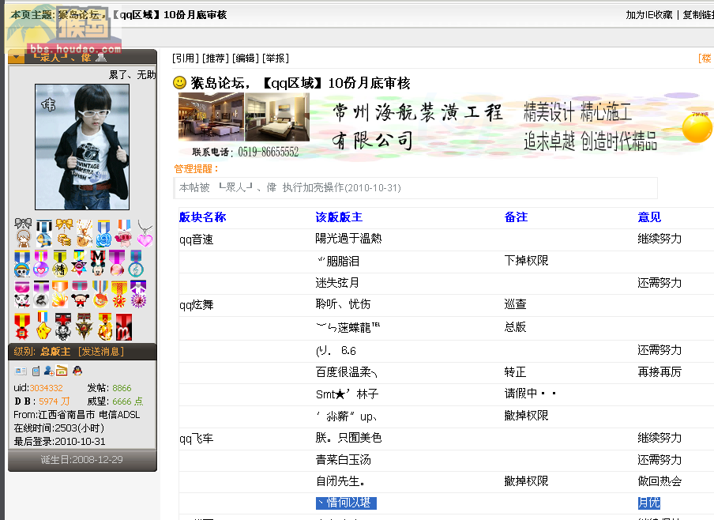The height and width of the screenshot is (520, 714).
Task: Click the Mickey Mouse medal
Action: tap(98, 263)
